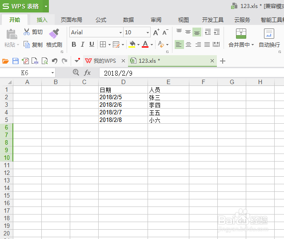The width and height of the screenshot is (284, 239).
Task: Toggle underline formatting U
Action: 92,44
